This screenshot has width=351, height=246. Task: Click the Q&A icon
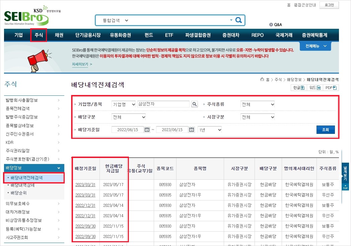(x=271, y=24)
